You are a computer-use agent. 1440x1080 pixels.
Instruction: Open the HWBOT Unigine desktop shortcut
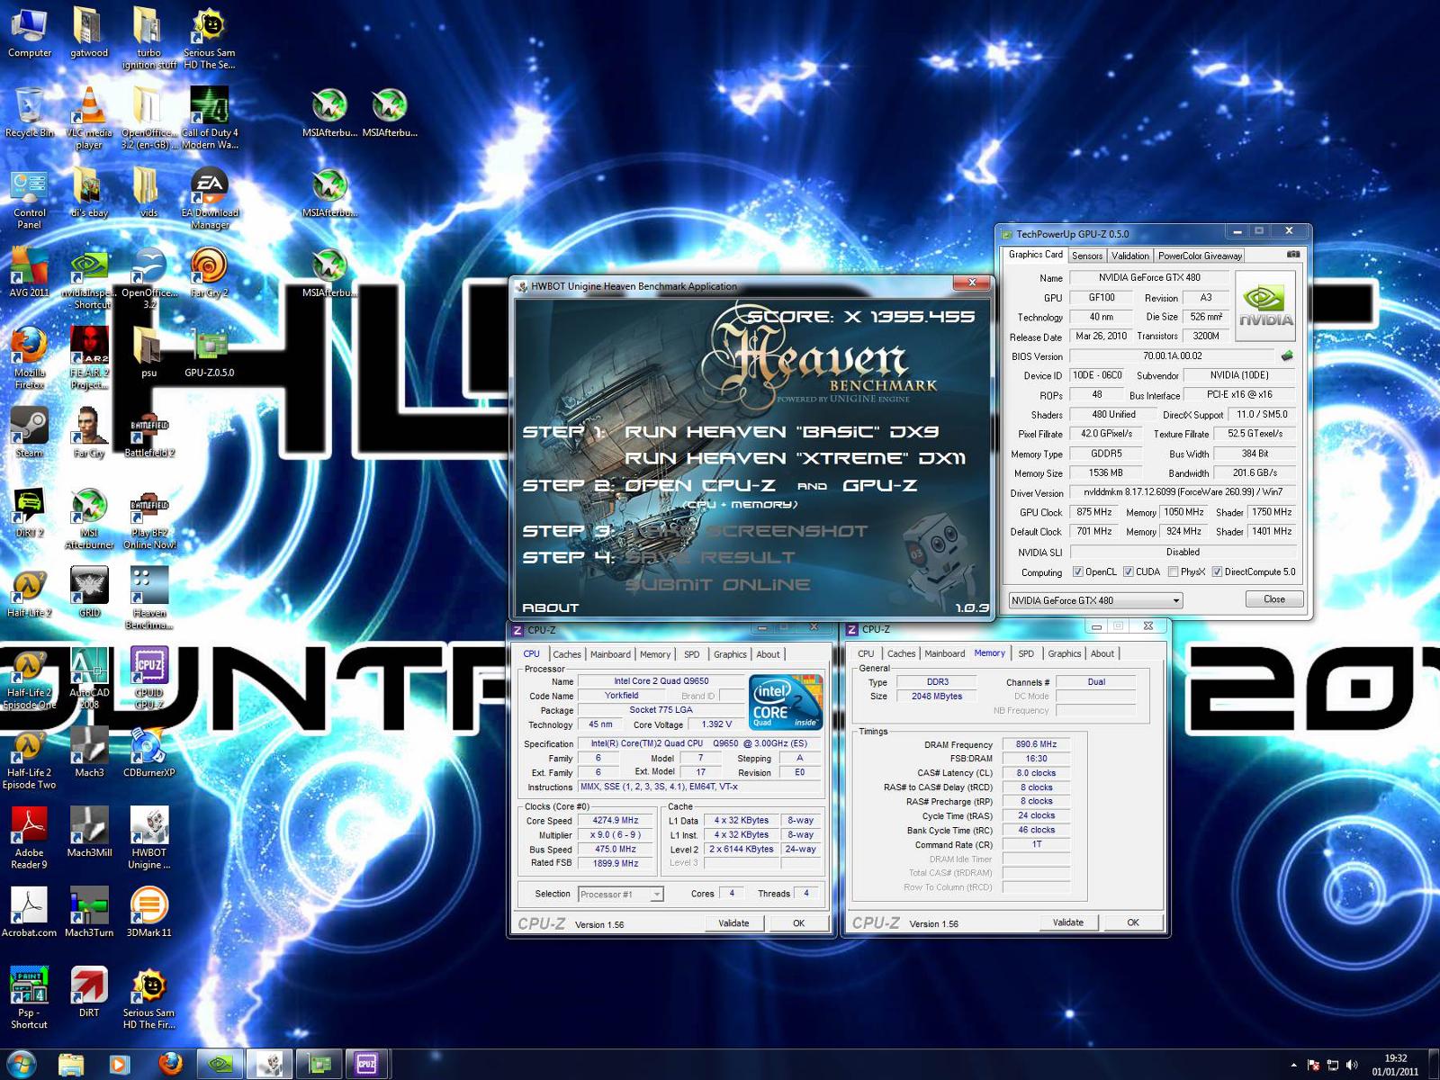[x=148, y=838]
